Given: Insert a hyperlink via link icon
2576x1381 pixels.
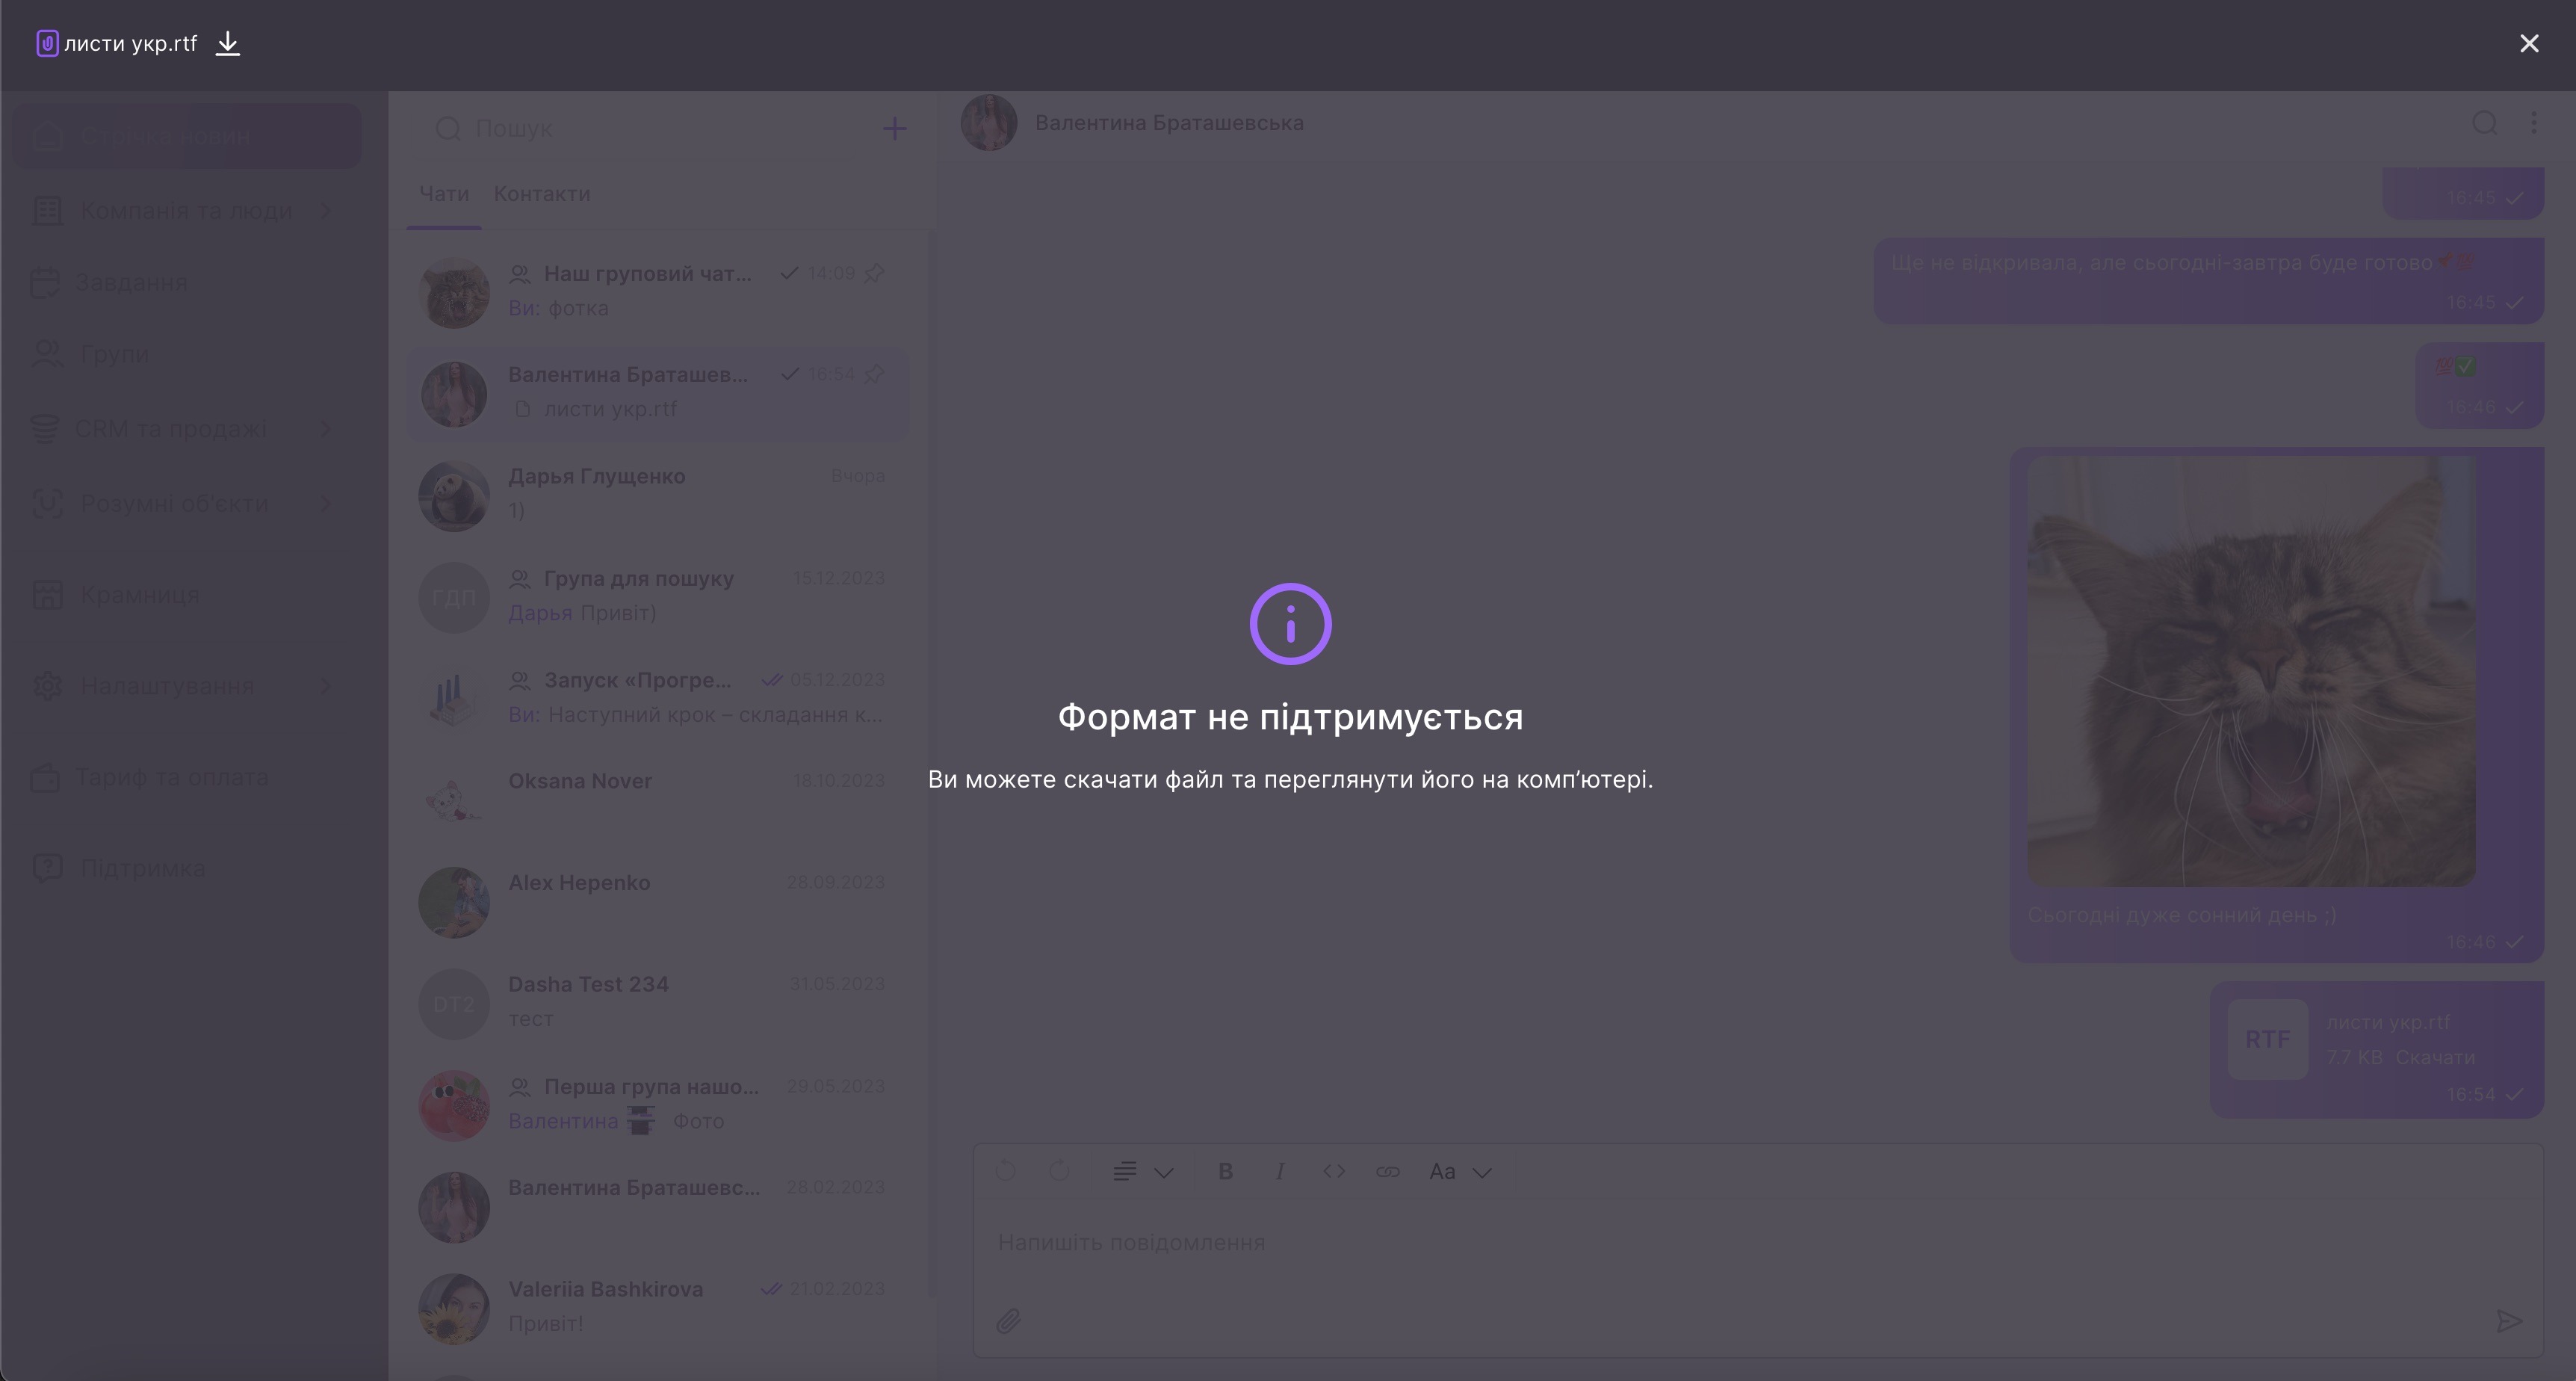Looking at the screenshot, I should click(1387, 1172).
